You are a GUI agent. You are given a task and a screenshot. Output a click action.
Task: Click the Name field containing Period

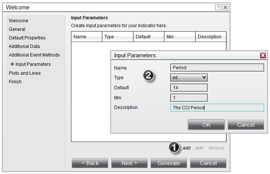[216, 68]
